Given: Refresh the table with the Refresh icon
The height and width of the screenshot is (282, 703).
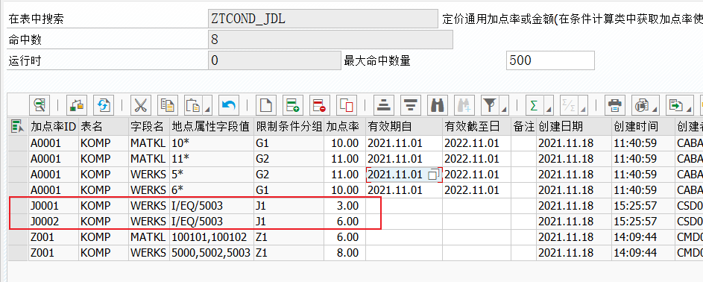Looking at the screenshot, I should (x=104, y=106).
